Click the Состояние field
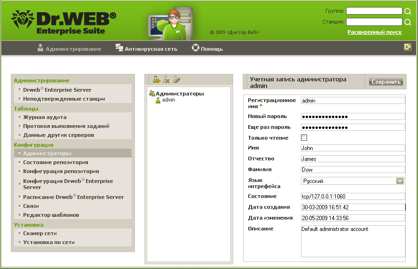Screen dimensions: 418x269 [x=353, y=197]
